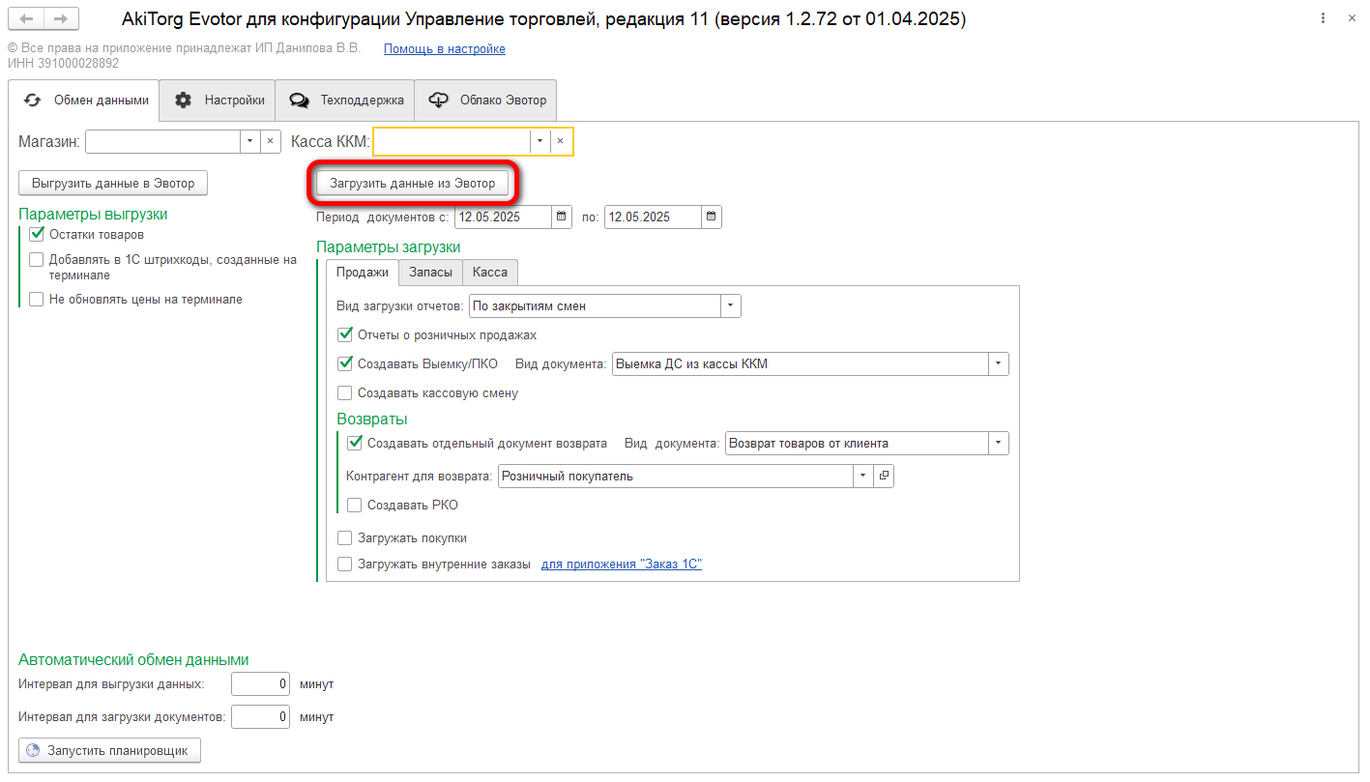Switch to the Обмен данными tab
This screenshot has width=1370, height=782.
tap(85, 101)
